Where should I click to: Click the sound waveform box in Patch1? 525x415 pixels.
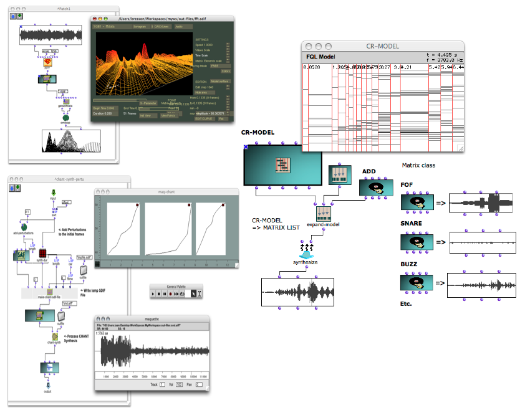pyautogui.click(x=51, y=35)
